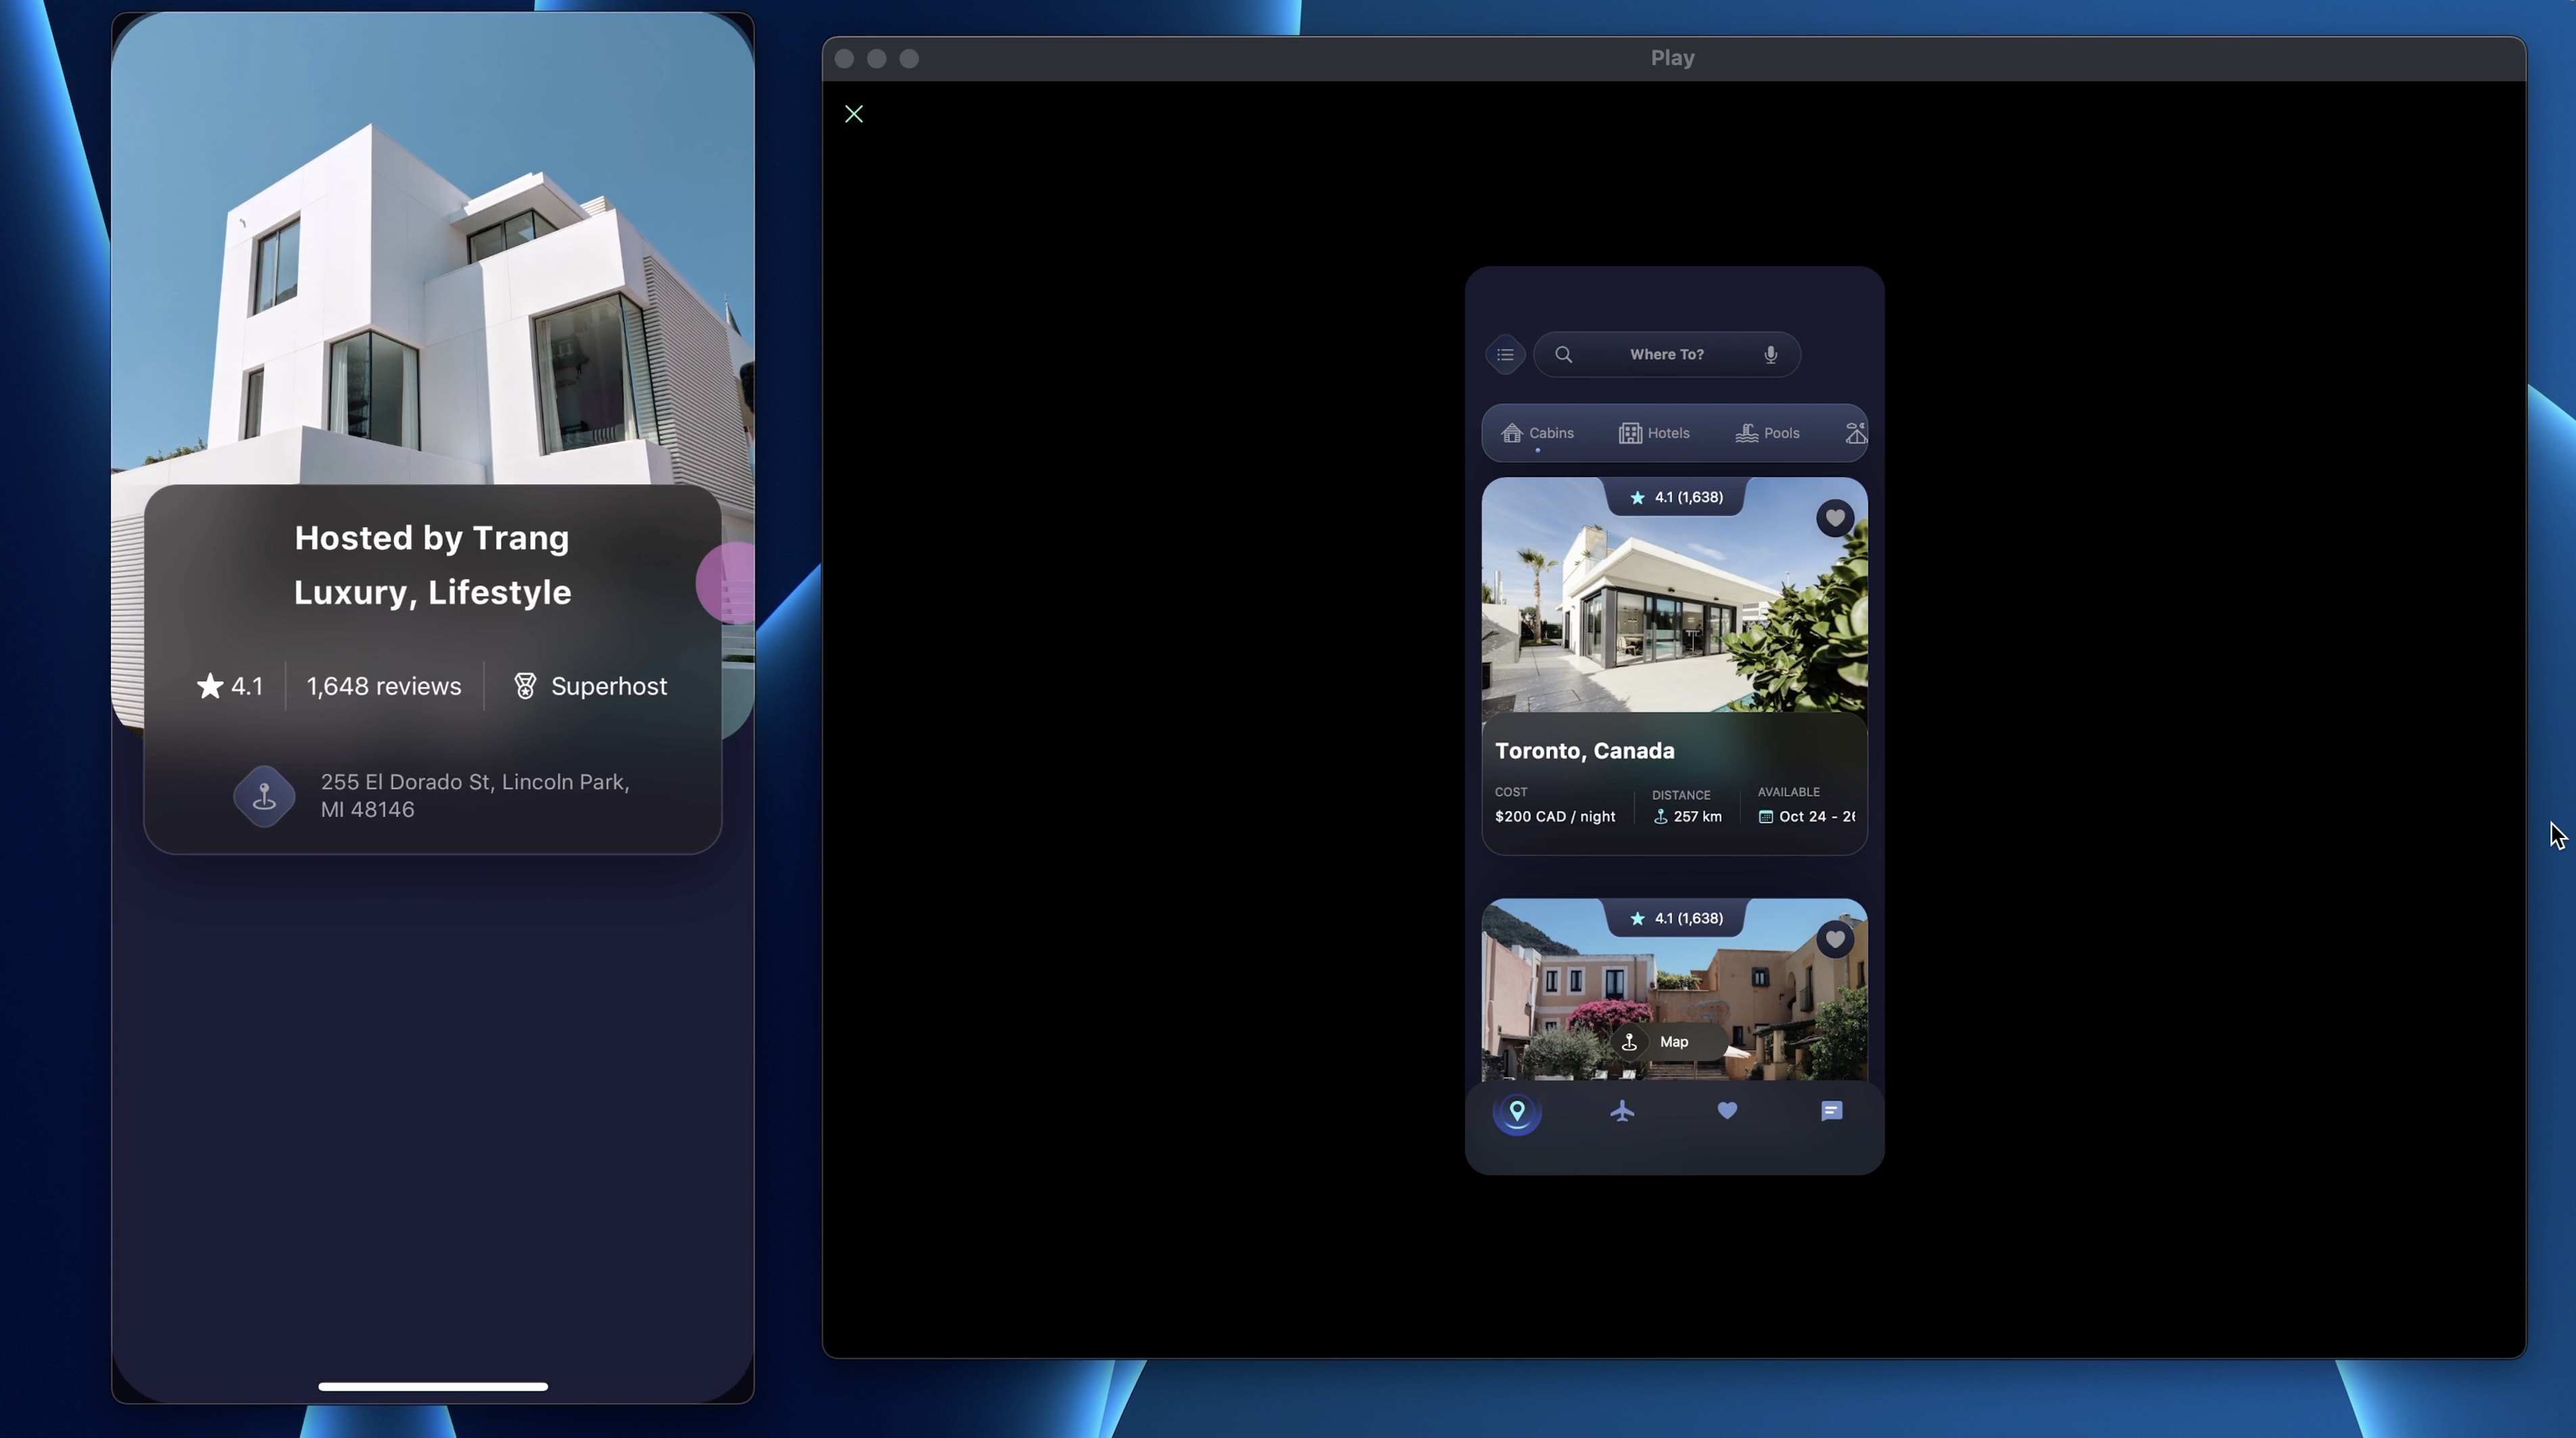Click the list menu icon beside search
The height and width of the screenshot is (1438, 2576).
[x=1505, y=355]
